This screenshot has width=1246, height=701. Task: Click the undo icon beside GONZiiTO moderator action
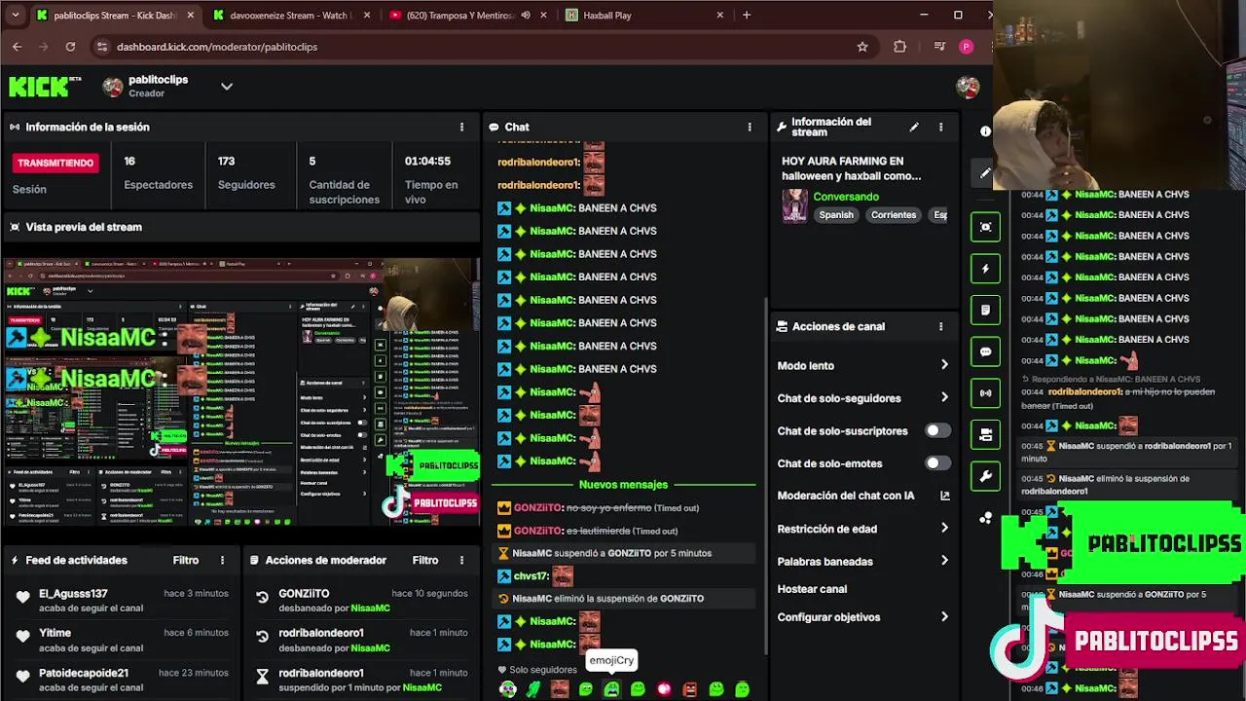pos(262,598)
